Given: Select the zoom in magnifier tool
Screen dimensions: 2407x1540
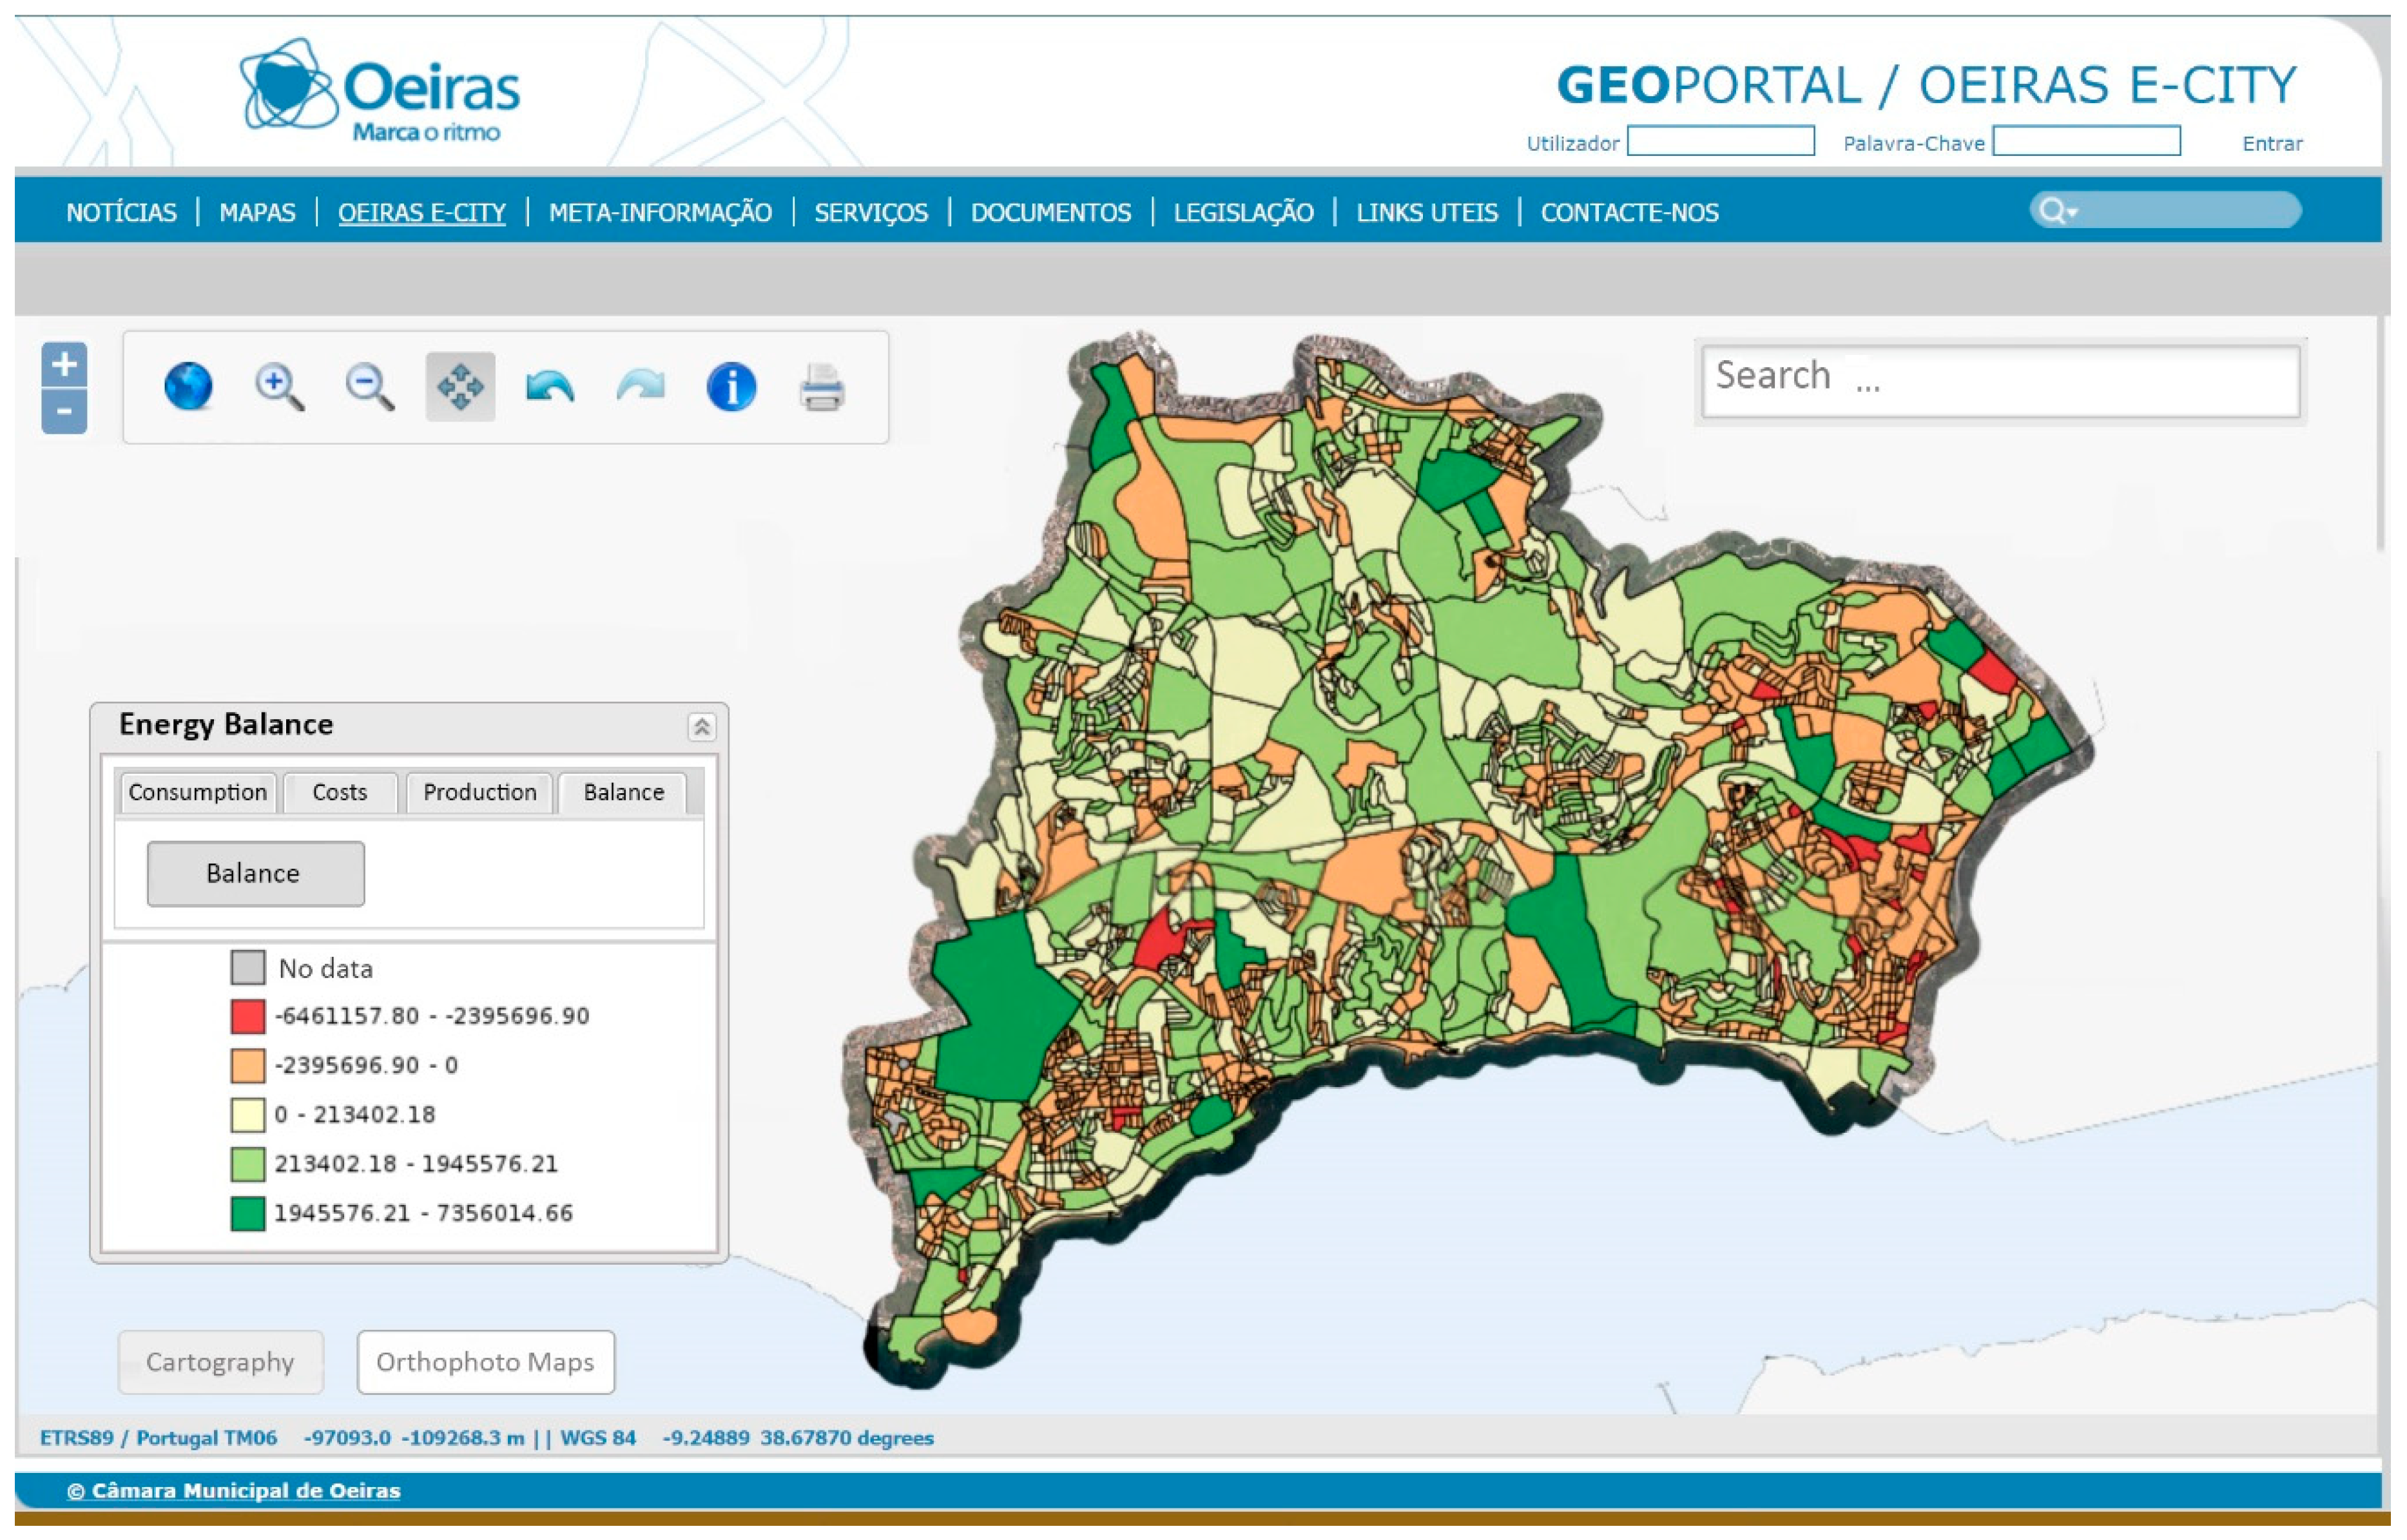Looking at the screenshot, I should tap(279, 387).
